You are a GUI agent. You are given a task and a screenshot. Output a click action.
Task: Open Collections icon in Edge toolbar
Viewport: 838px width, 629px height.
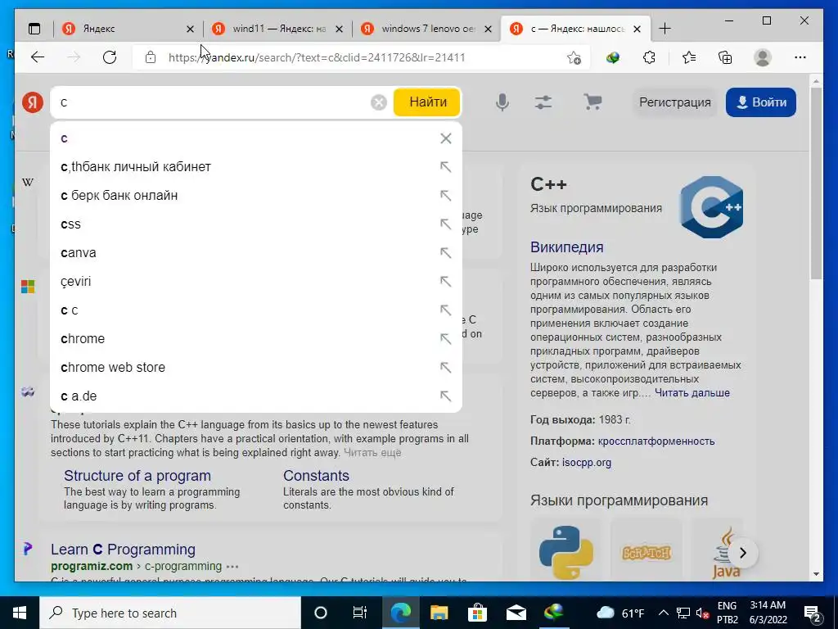tap(725, 57)
